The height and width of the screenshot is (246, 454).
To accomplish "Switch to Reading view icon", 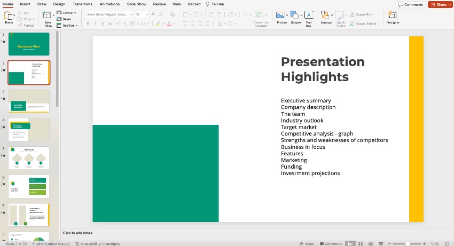I will click(x=371, y=244).
